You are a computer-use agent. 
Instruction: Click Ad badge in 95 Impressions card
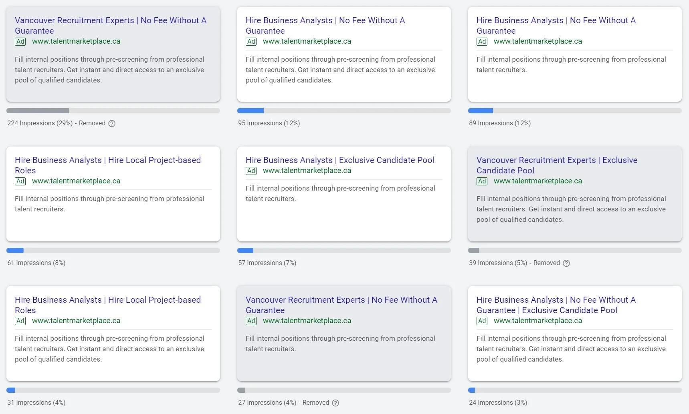coord(251,41)
